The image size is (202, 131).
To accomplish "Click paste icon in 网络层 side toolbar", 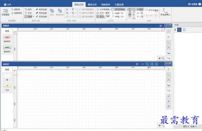I will coord(169,70).
